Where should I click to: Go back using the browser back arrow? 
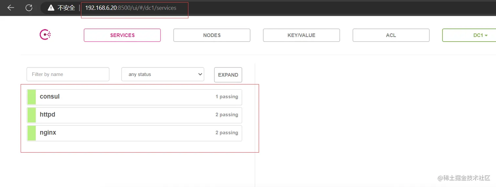coord(11,8)
